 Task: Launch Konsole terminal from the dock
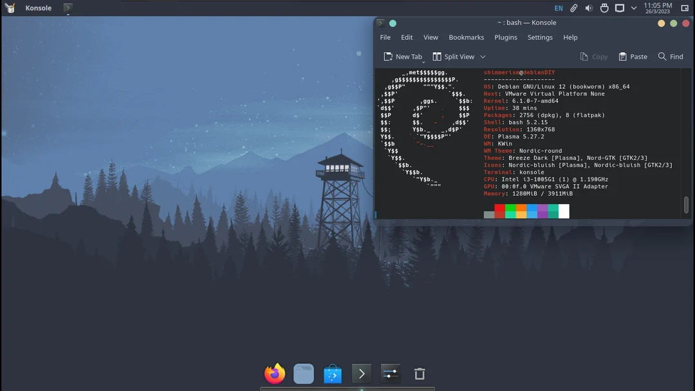(361, 373)
